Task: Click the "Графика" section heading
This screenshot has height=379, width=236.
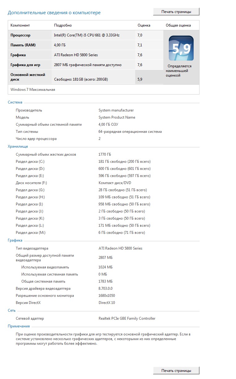Action: (x=15, y=240)
